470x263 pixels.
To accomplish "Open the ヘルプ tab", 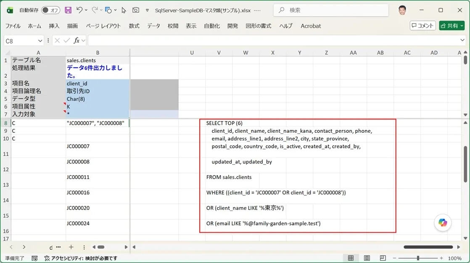I will 285,26.
